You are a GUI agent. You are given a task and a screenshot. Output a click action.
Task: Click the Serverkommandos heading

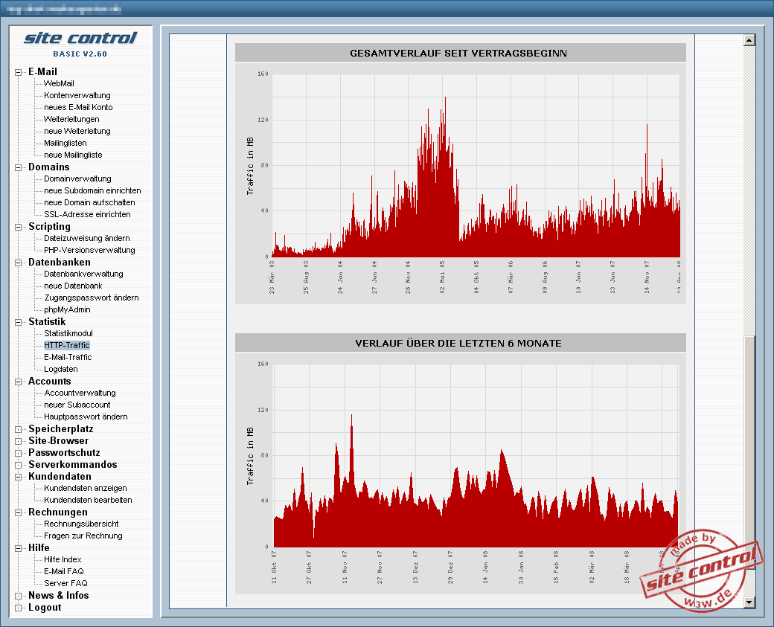pos(73,464)
